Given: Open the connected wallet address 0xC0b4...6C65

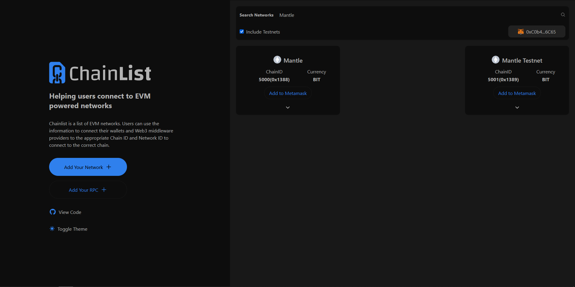Looking at the screenshot, I should [541, 32].
